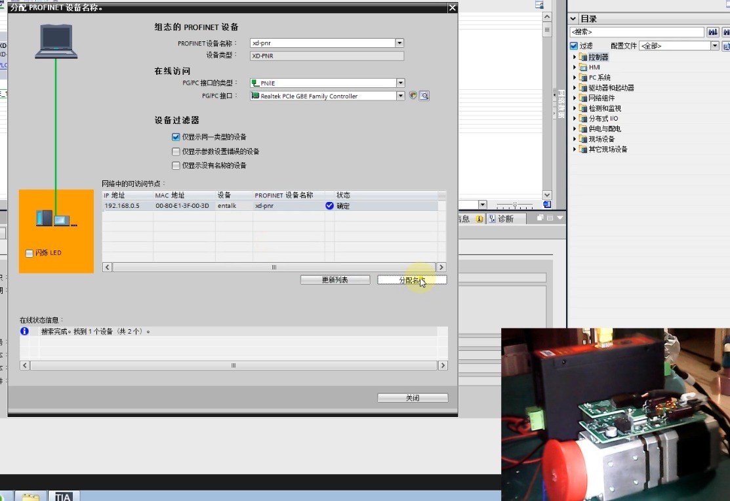The image size is (730, 501).
Task: Click the catalog search down icon
Action: click(713, 31)
